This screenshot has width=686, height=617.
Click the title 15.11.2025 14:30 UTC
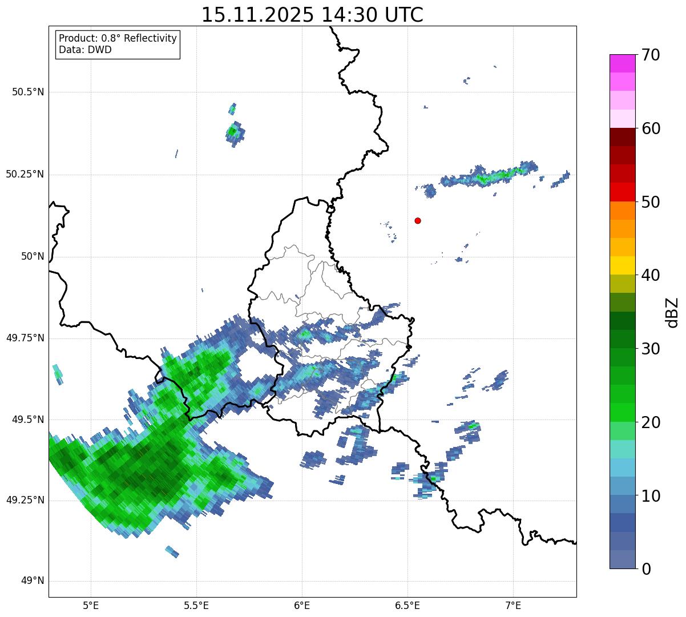(312, 15)
